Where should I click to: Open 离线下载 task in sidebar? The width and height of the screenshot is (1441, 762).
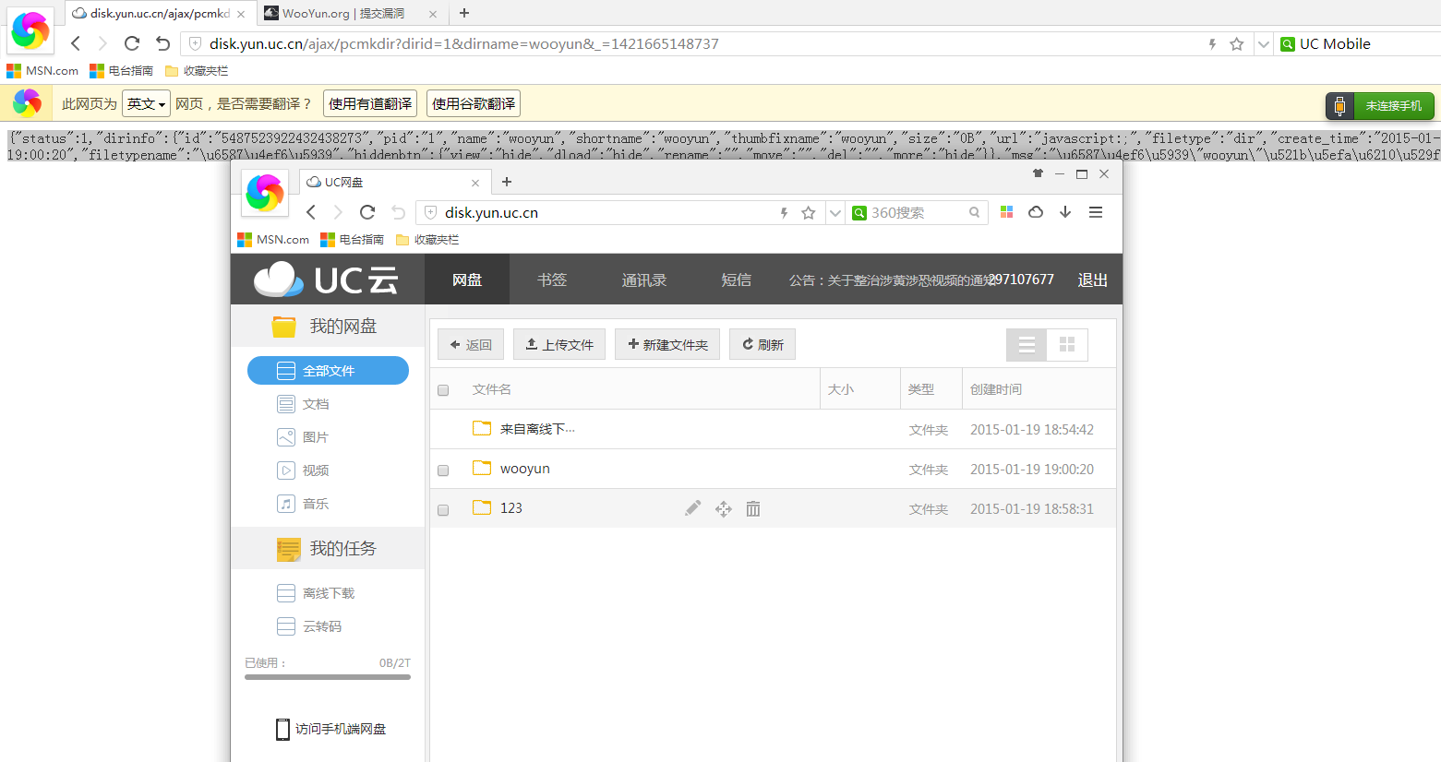click(x=316, y=593)
